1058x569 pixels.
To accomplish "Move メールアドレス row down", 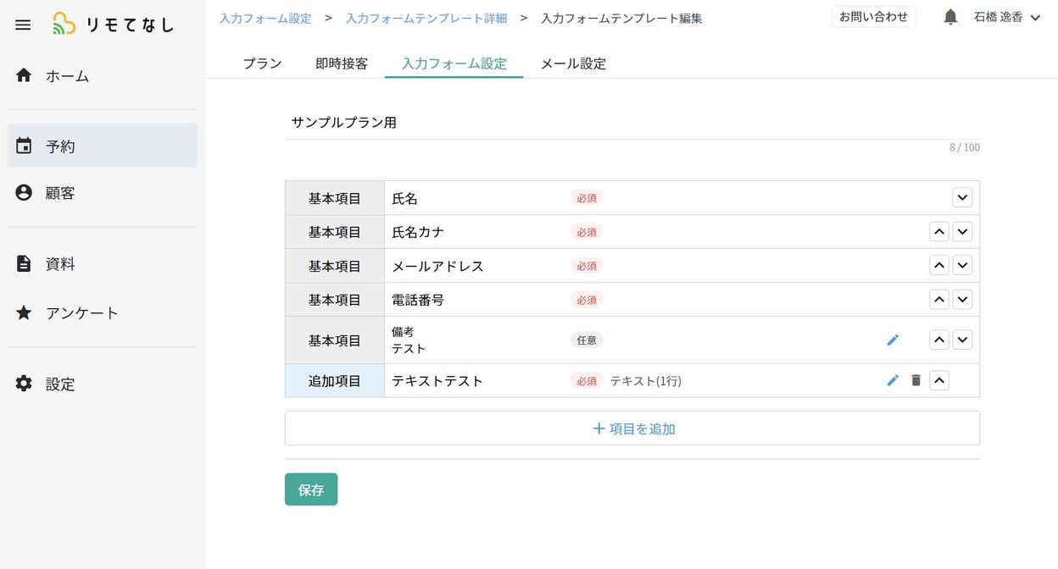I will click(962, 266).
